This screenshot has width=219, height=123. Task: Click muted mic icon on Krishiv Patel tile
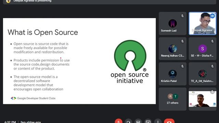coord(182,66)
